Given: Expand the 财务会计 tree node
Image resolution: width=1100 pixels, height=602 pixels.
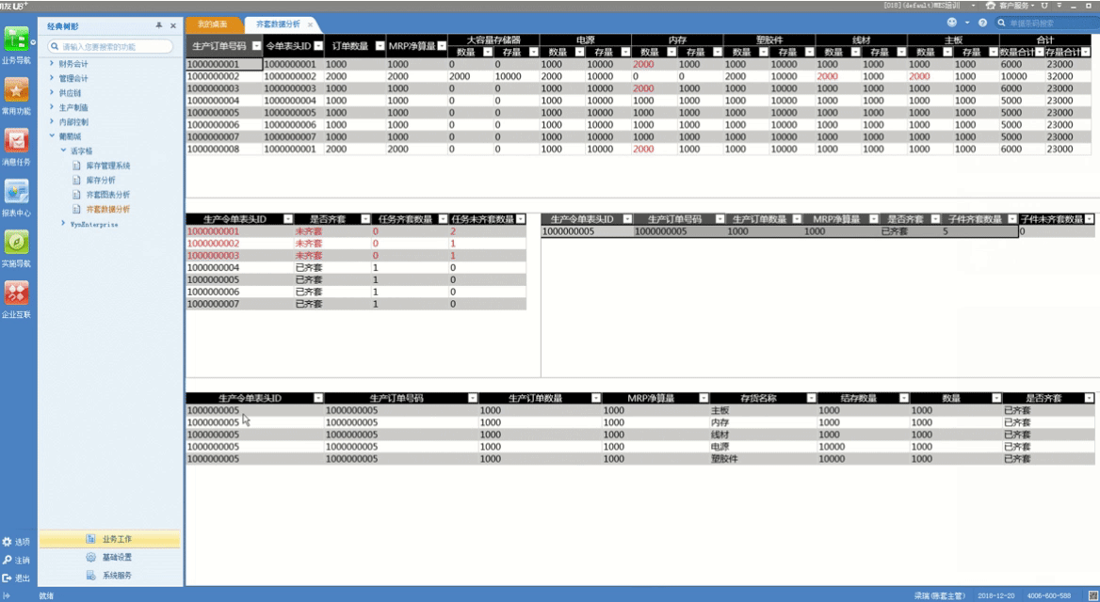Looking at the screenshot, I should 52,64.
